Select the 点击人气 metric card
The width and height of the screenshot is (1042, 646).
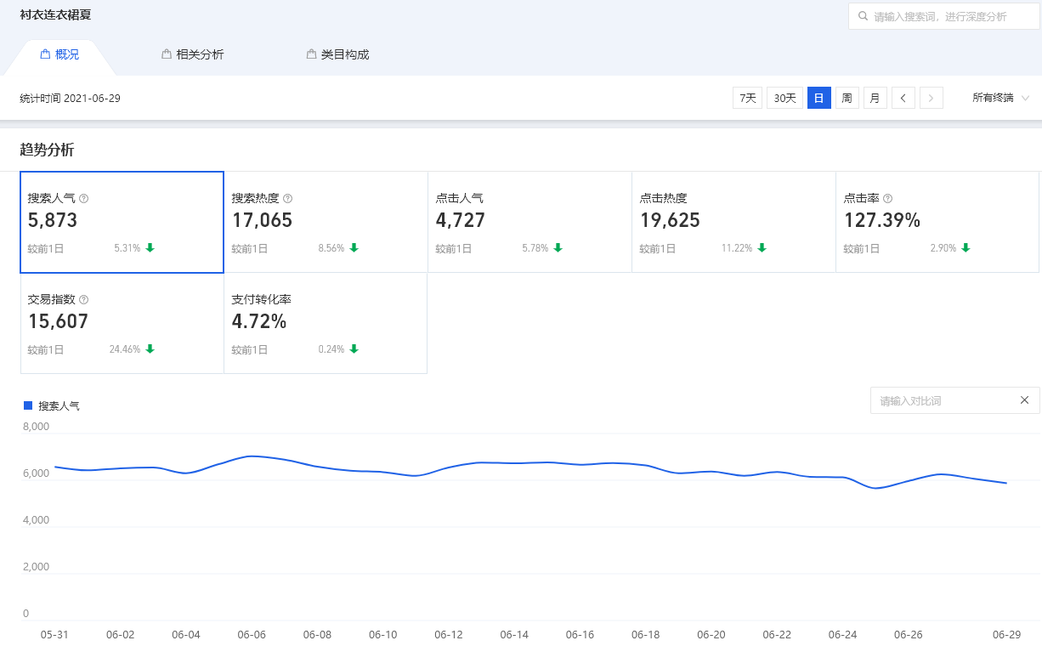[529, 222]
